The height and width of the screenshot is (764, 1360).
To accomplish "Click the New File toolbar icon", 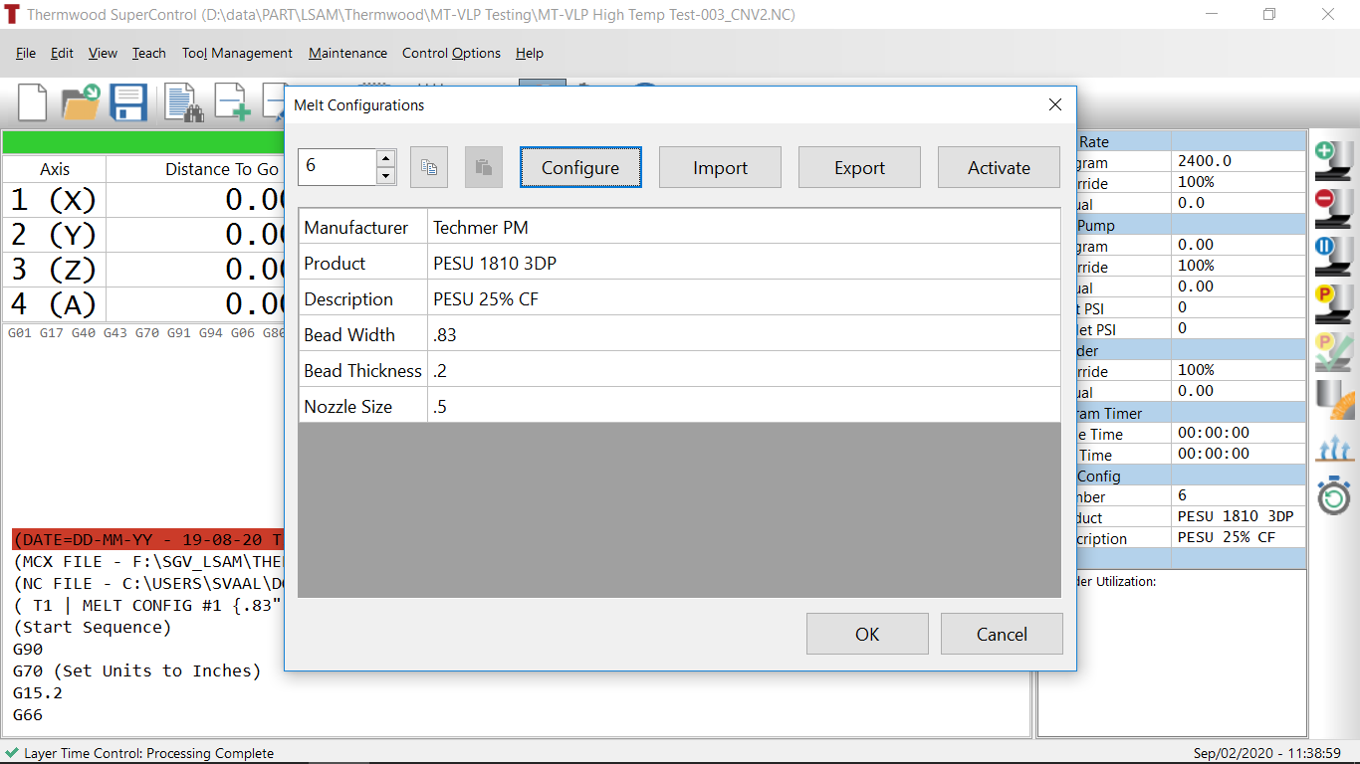I will (x=32, y=102).
